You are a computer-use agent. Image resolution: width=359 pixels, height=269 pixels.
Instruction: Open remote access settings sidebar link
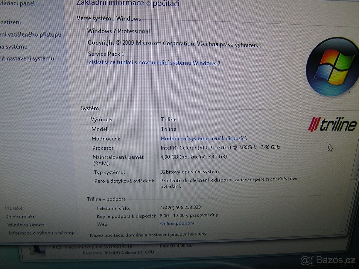click(x=31, y=34)
